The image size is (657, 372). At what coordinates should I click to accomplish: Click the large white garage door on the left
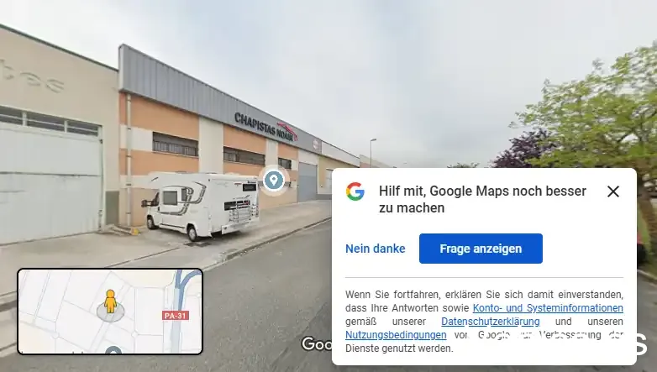(50, 185)
